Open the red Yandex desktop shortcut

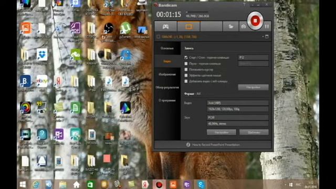click(58, 83)
